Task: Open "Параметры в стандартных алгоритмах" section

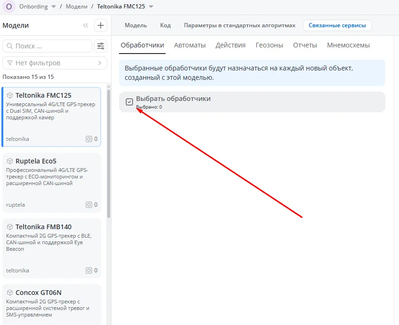Action: click(239, 25)
